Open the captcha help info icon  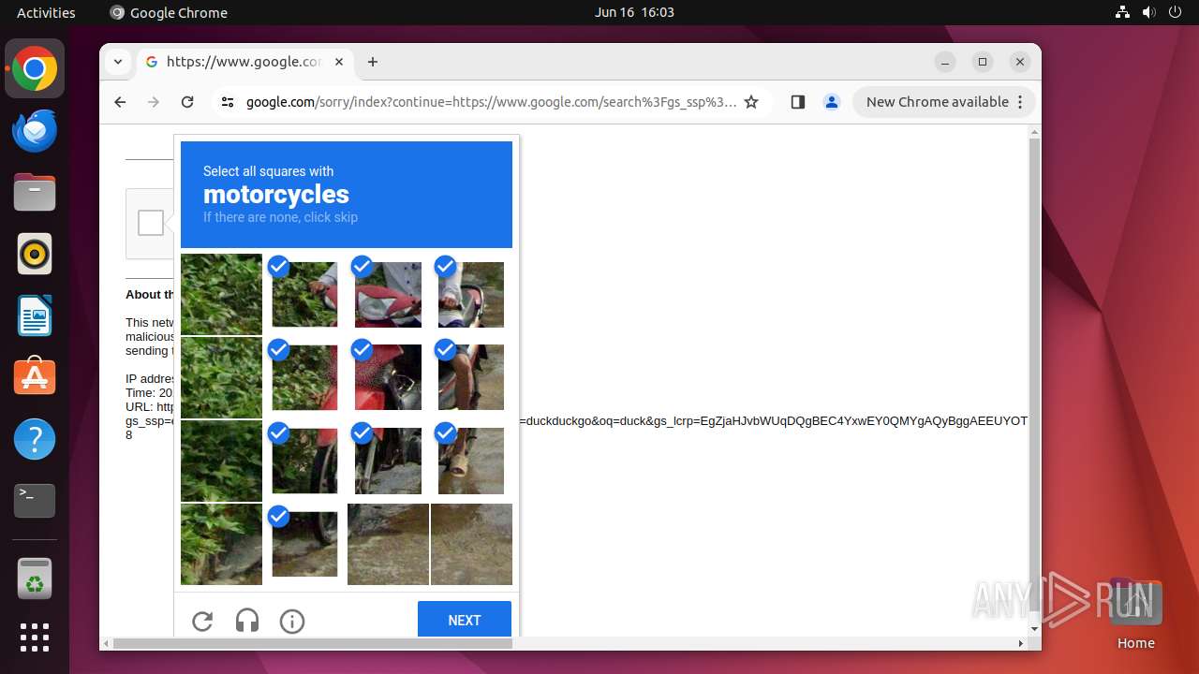(x=292, y=621)
